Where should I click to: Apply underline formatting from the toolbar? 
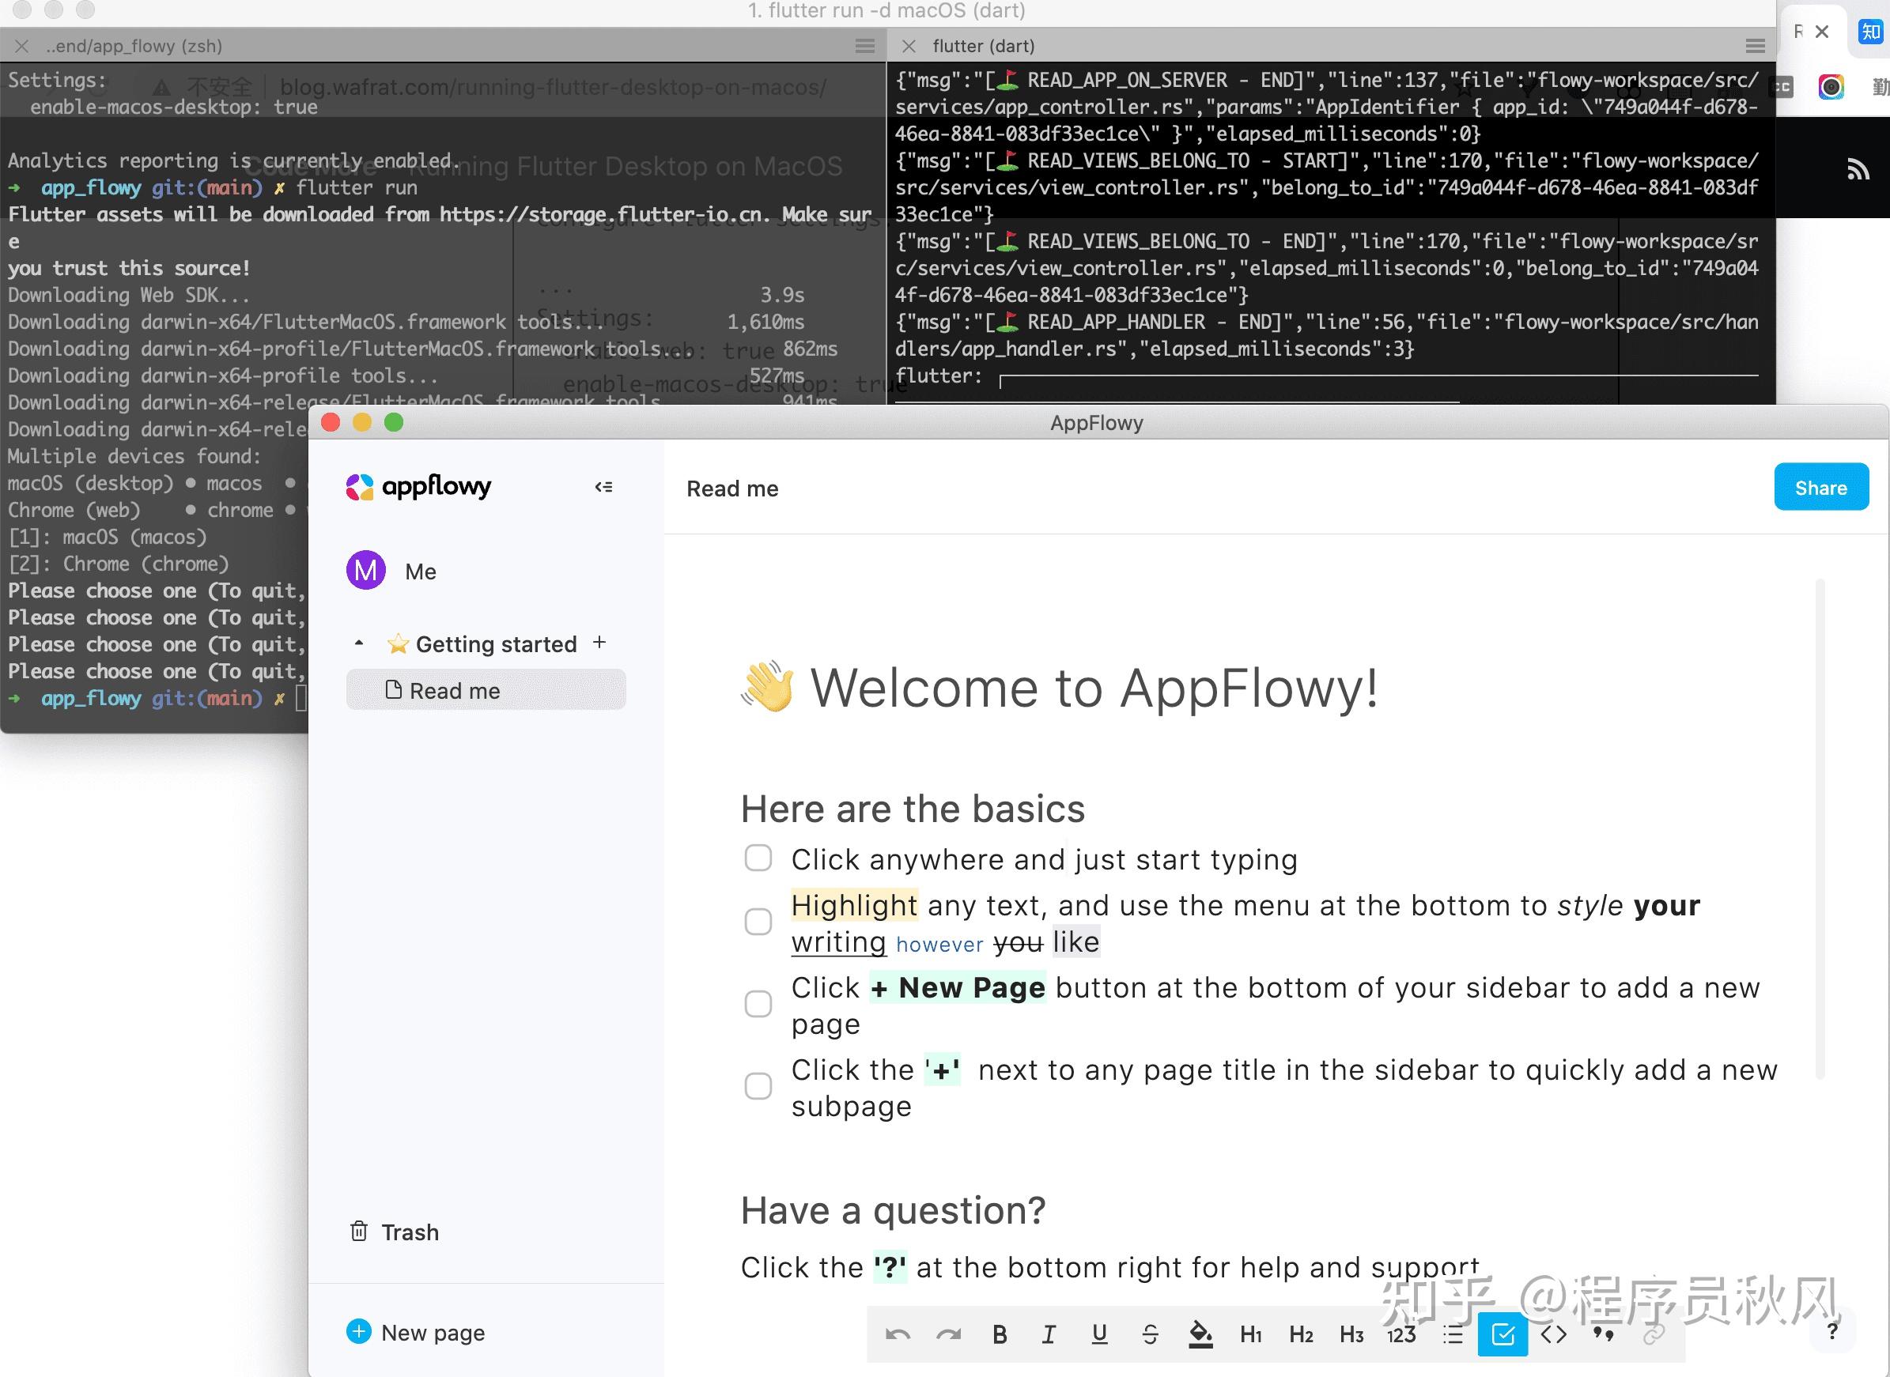tap(1099, 1334)
